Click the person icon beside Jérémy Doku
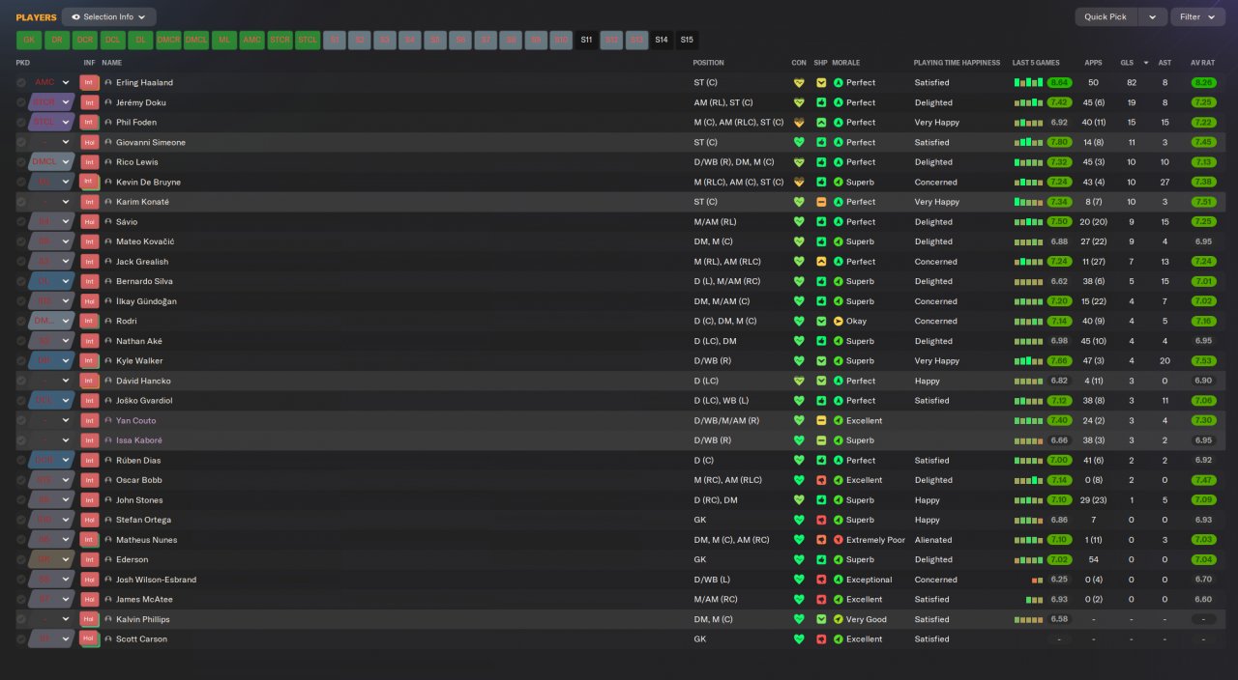This screenshot has height=680, width=1238. (108, 102)
